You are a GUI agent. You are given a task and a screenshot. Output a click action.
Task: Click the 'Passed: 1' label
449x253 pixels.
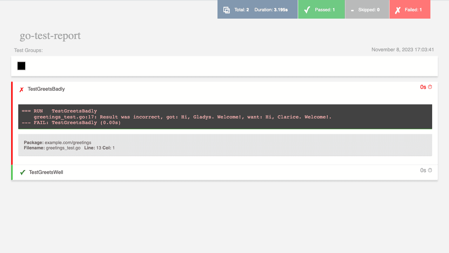click(325, 10)
